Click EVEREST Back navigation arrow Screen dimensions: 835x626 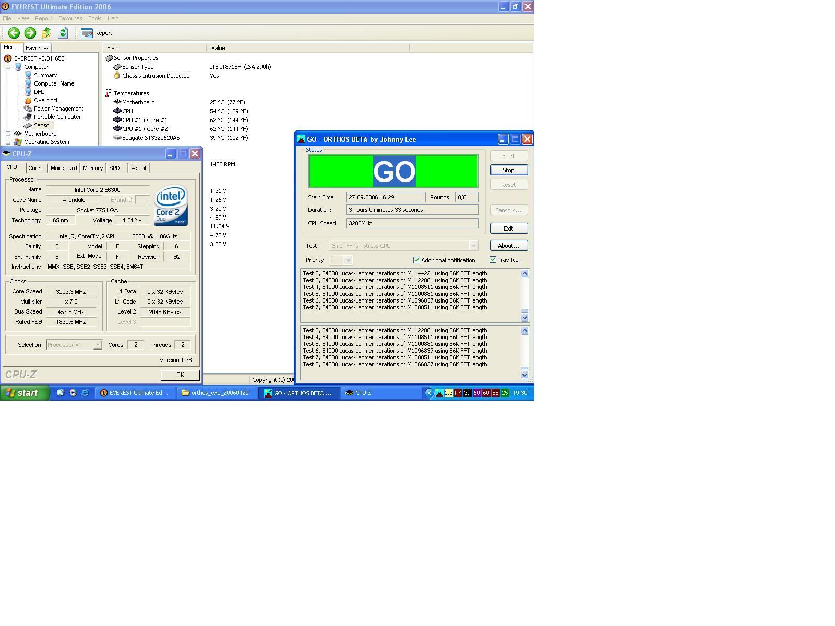click(x=14, y=33)
